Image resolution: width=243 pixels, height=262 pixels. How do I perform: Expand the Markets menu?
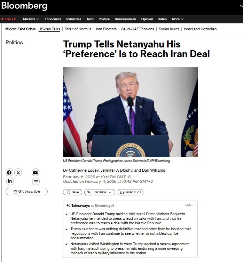tap(31, 19)
